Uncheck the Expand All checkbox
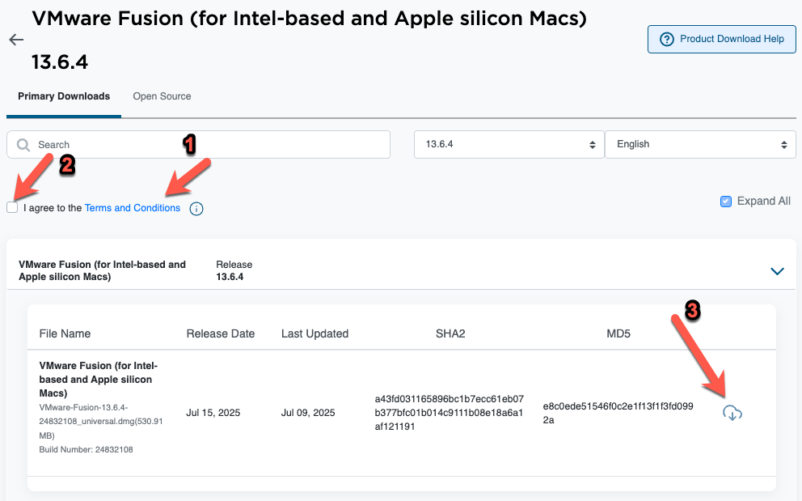 726,202
